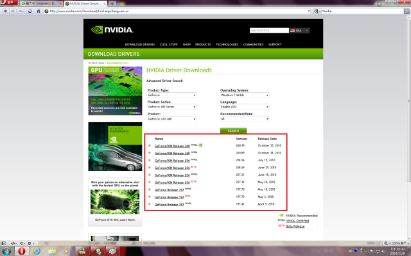
Task: Open the Product dropdown showing GeForce GTX 480
Action: [171, 119]
